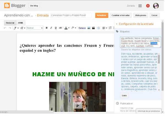Open the text alignment dropdown
The width and height of the screenshot is (165, 123).
tap(105, 28)
